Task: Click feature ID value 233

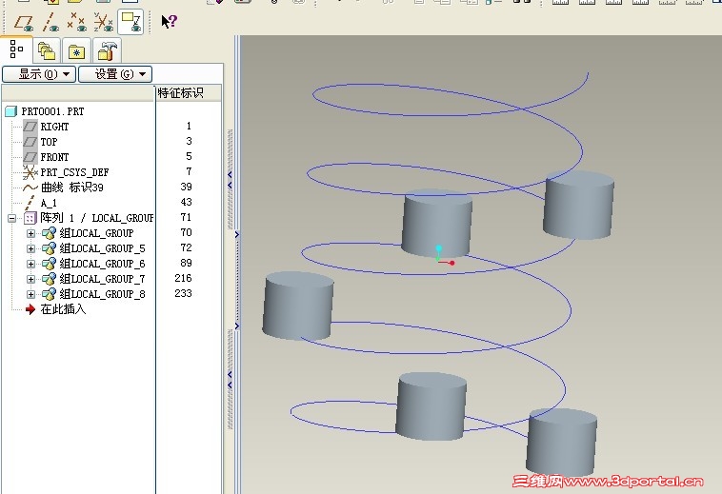Action: coord(183,293)
